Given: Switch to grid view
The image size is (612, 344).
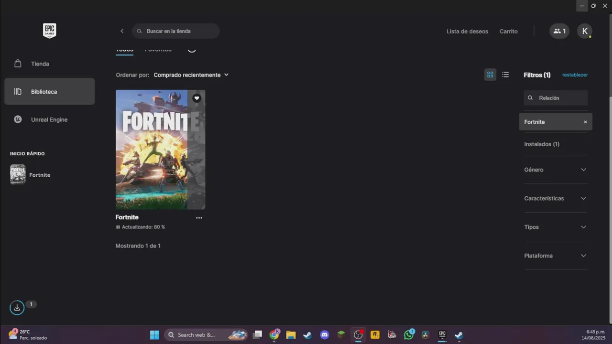Looking at the screenshot, I should click(x=490, y=75).
